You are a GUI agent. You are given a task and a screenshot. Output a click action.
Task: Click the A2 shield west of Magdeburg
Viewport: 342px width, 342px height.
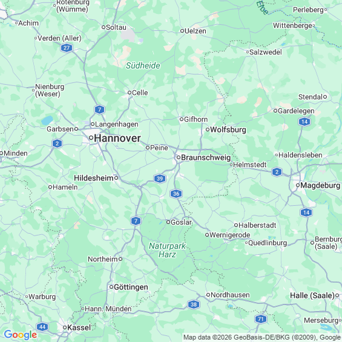(x=277, y=172)
